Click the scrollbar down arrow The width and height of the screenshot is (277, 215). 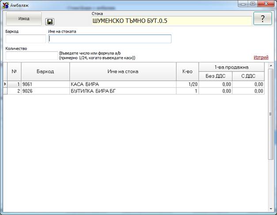(x=271, y=209)
